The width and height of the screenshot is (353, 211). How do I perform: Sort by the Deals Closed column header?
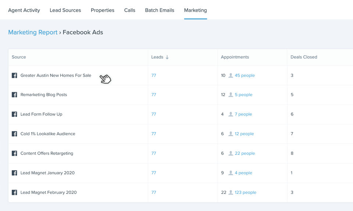point(304,57)
